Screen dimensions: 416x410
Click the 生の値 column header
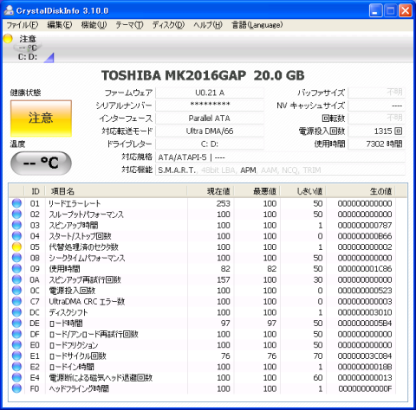[x=361, y=191]
